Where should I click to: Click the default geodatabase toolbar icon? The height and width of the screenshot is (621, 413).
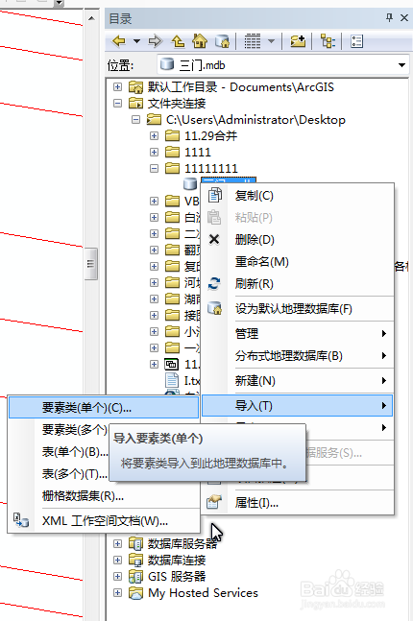pos(222,41)
